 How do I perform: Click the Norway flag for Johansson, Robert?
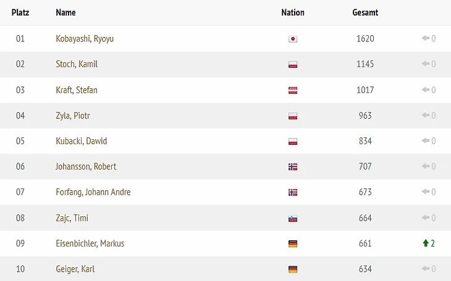[293, 166]
